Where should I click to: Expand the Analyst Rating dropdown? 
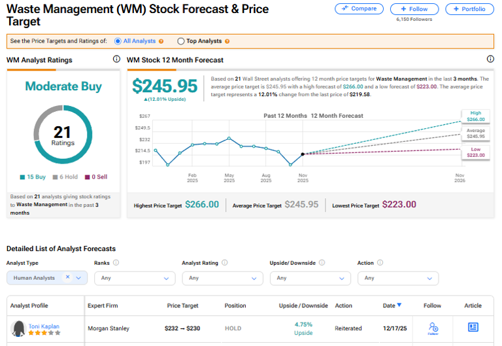click(222, 278)
